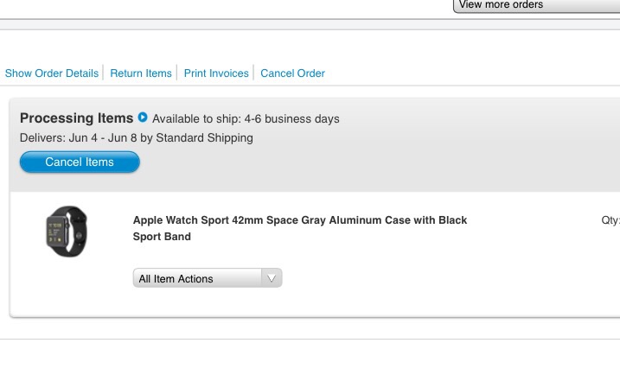Open the All Item Actions dropdown
Viewport: 620px width, 381px height.
(x=199, y=278)
